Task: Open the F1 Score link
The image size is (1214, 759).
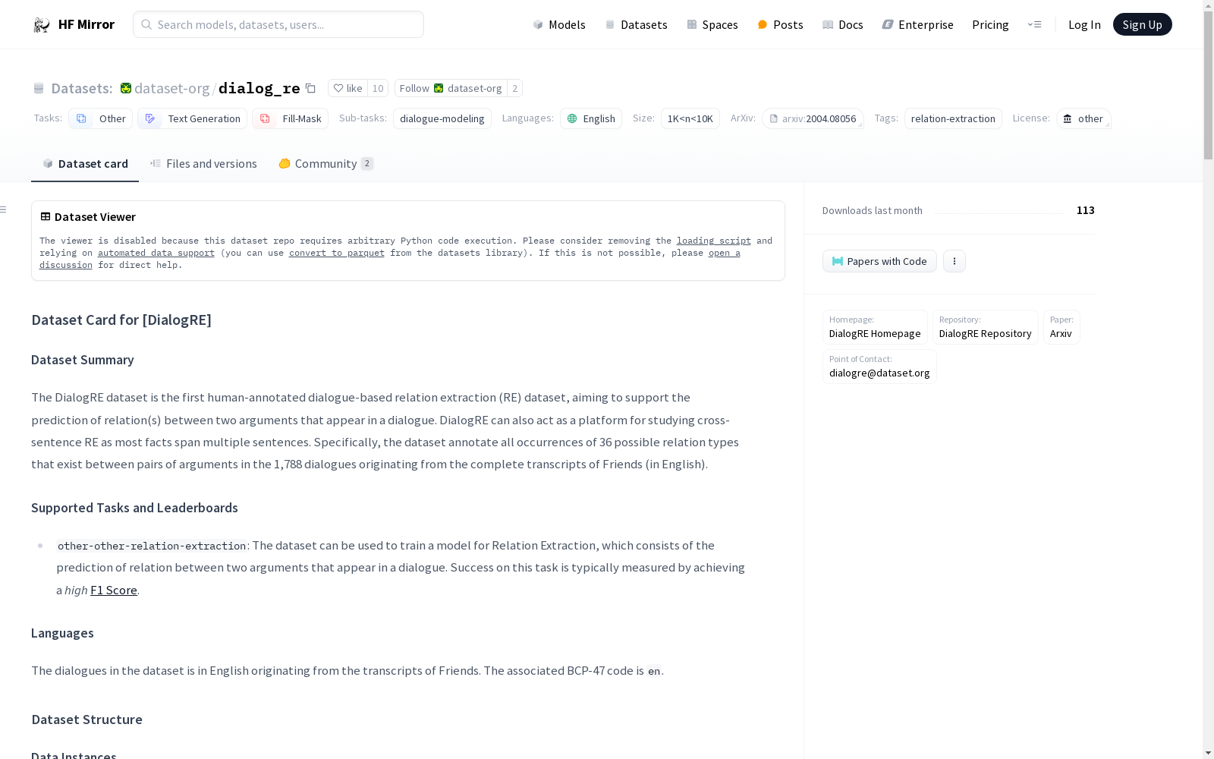Action: (114, 590)
